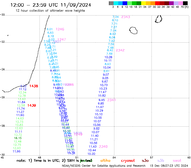Click the pink time label '2343'

pyautogui.click(x=126, y=17)
